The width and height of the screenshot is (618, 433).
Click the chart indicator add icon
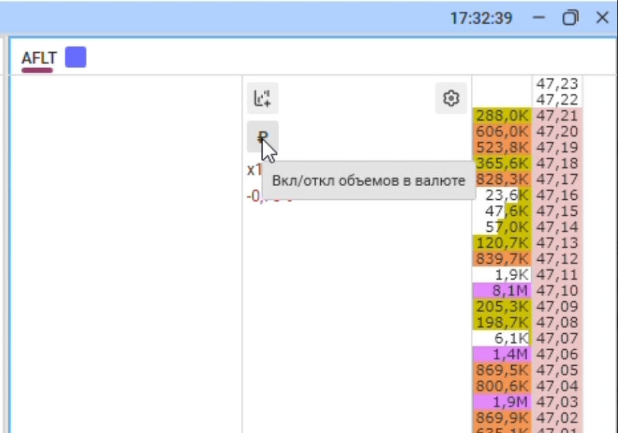(262, 98)
